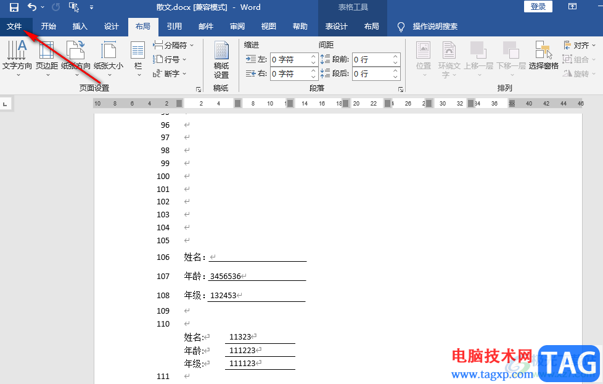Increase the left indent value
The width and height of the screenshot is (603, 384).
pos(313,56)
